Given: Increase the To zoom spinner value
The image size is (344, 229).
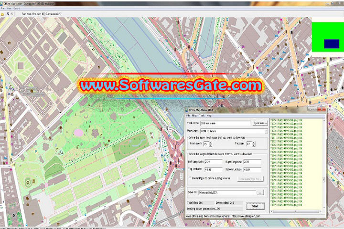Looking at the screenshot, I should [x=254, y=143].
